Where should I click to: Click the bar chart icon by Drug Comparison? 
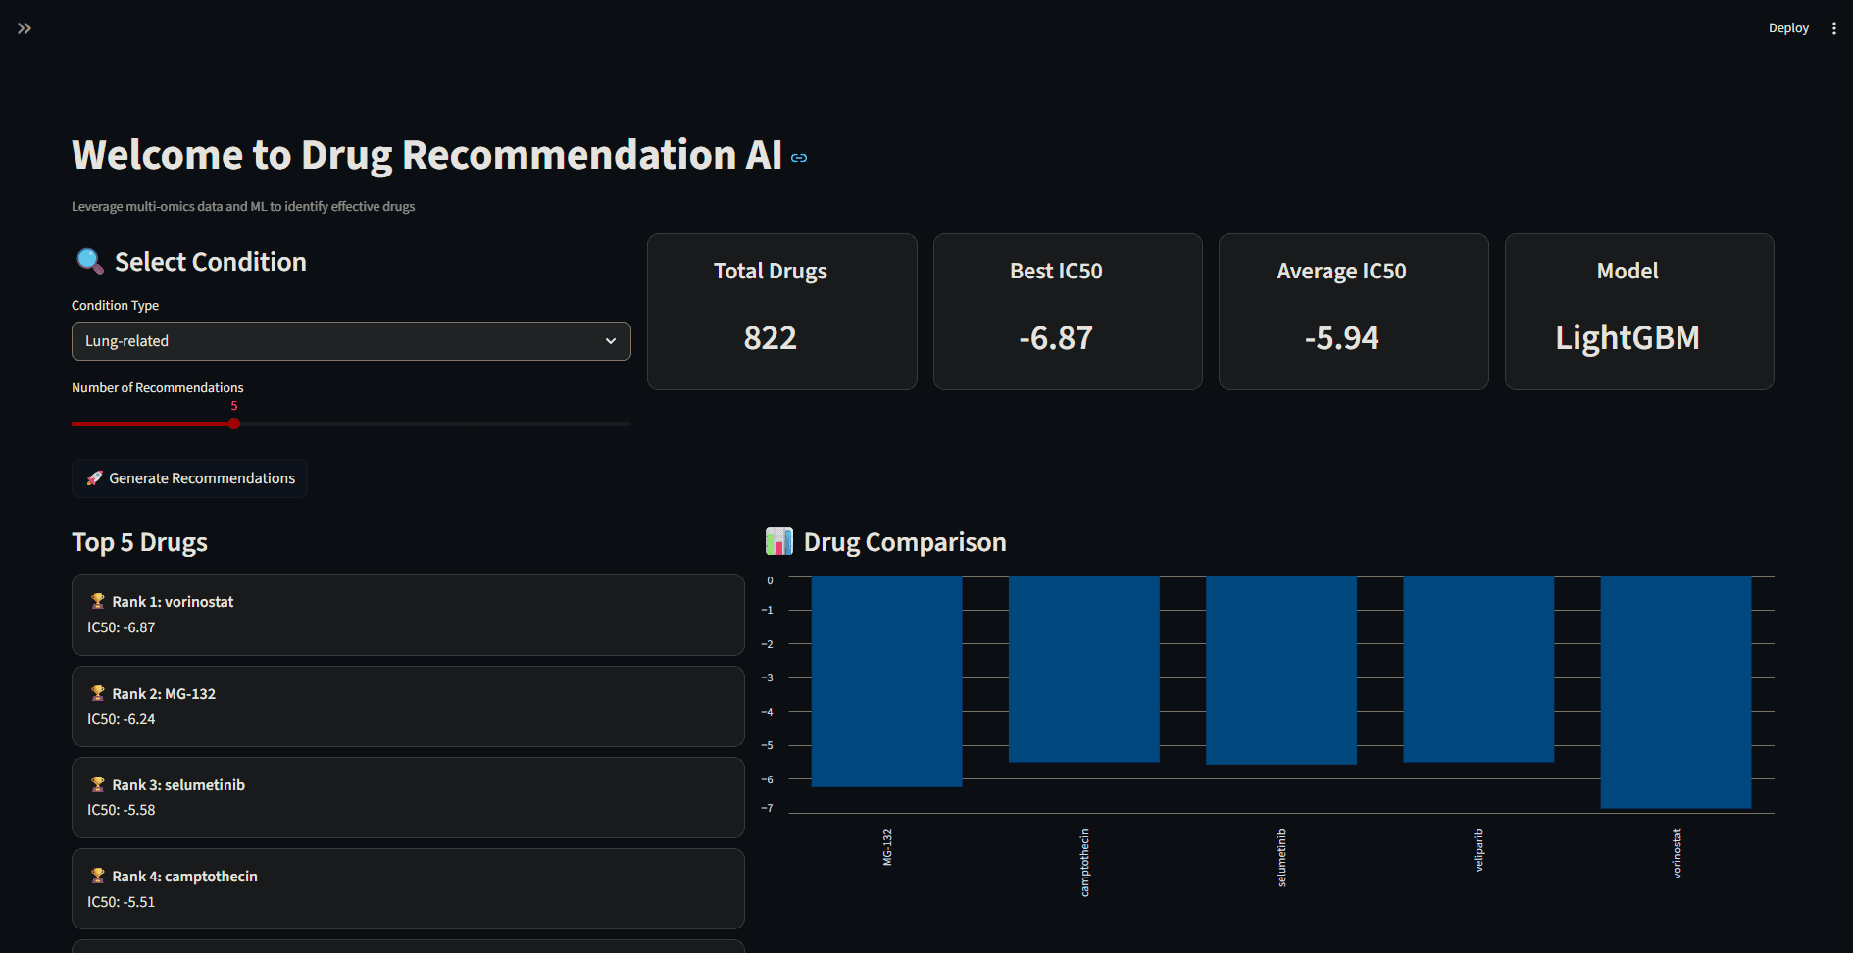tap(779, 541)
